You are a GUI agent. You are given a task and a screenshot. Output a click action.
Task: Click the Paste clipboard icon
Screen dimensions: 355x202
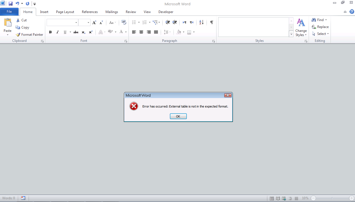pyautogui.click(x=7, y=23)
